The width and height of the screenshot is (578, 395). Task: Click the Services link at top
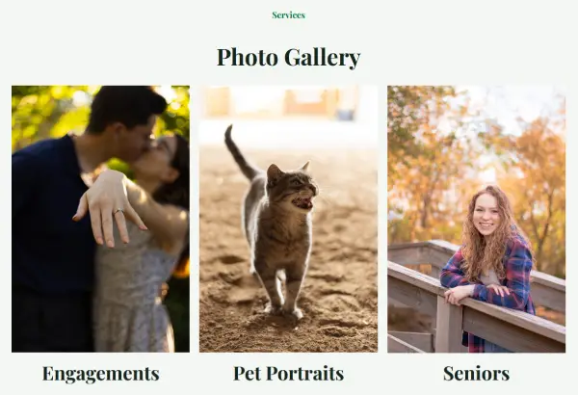pos(288,15)
